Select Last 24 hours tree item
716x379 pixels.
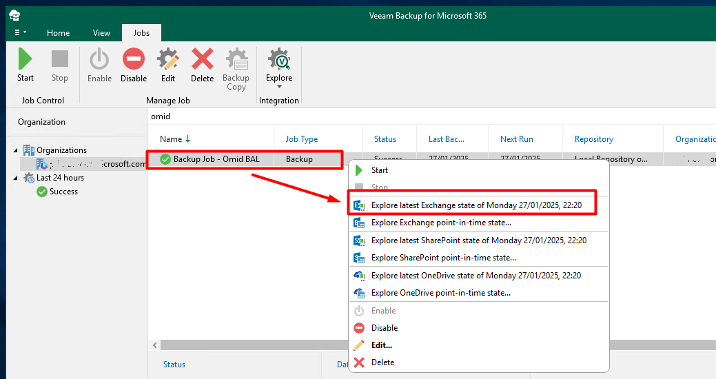click(60, 178)
